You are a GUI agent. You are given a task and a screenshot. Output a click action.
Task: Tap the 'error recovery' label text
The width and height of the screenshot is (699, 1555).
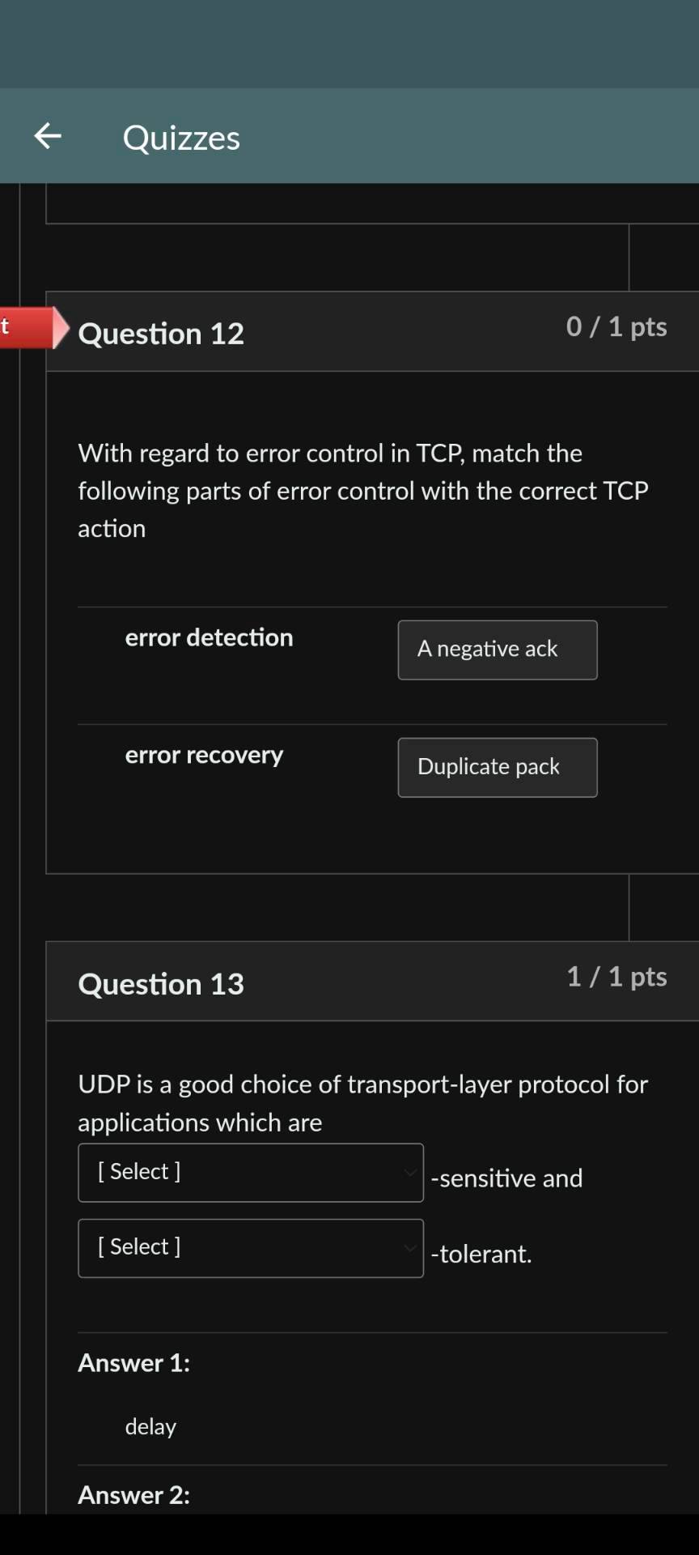pos(204,755)
